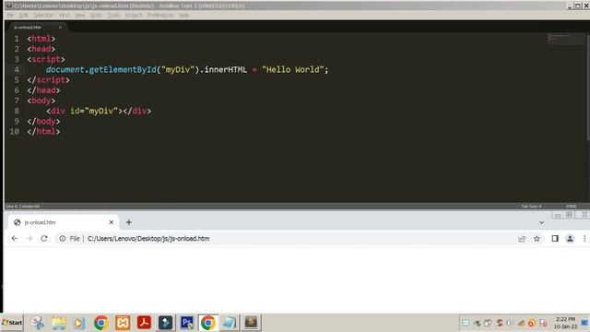Close the js-onload.htm Chrome tab

point(111,222)
